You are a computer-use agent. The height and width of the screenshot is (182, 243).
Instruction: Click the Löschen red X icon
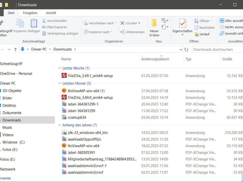click(x=122, y=23)
